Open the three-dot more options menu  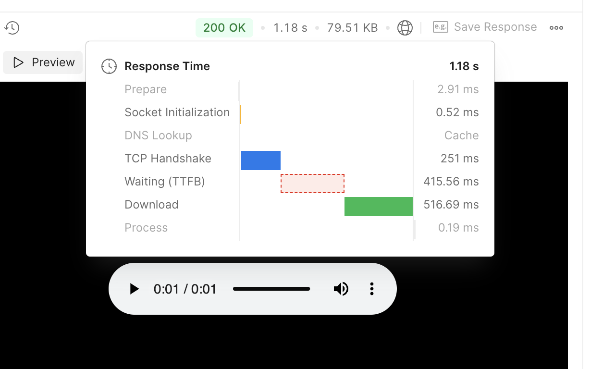pos(556,28)
